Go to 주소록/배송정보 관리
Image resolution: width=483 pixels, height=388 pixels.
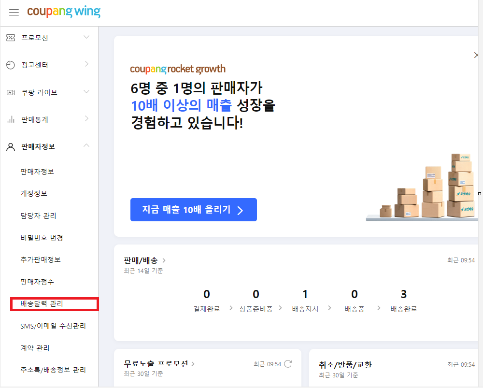point(53,370)
